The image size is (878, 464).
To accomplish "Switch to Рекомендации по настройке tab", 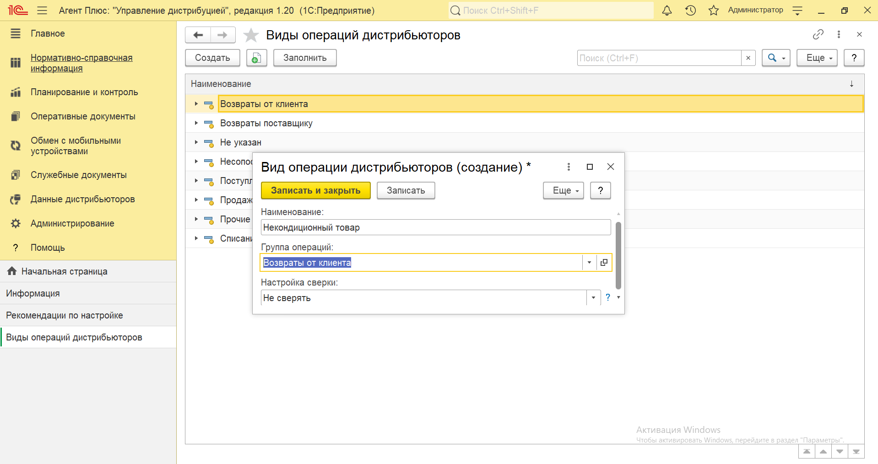I will (x=88, y=315).
